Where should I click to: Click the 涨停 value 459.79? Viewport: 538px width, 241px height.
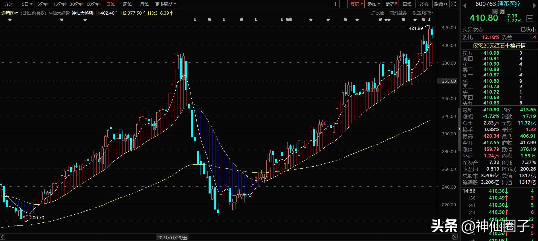click(x=491, y=149)
